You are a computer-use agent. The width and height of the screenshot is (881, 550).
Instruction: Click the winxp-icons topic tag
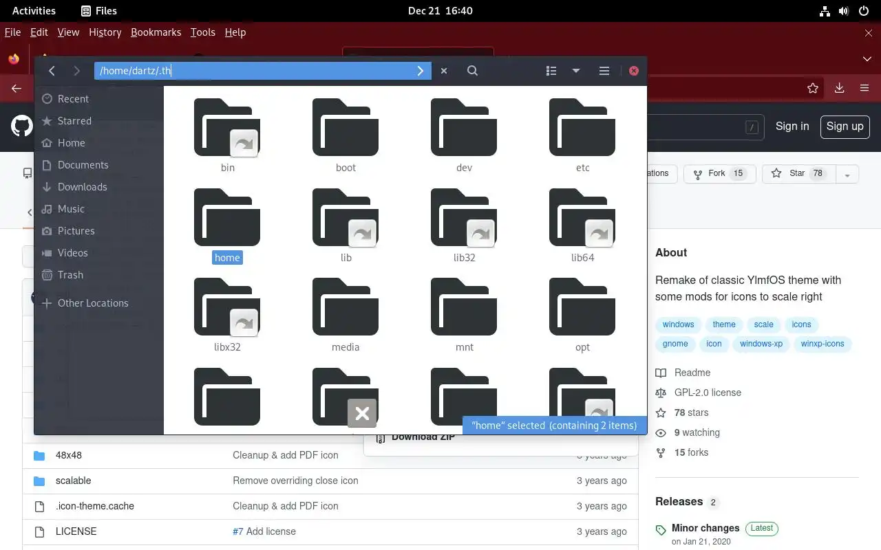tap(822, 344)
